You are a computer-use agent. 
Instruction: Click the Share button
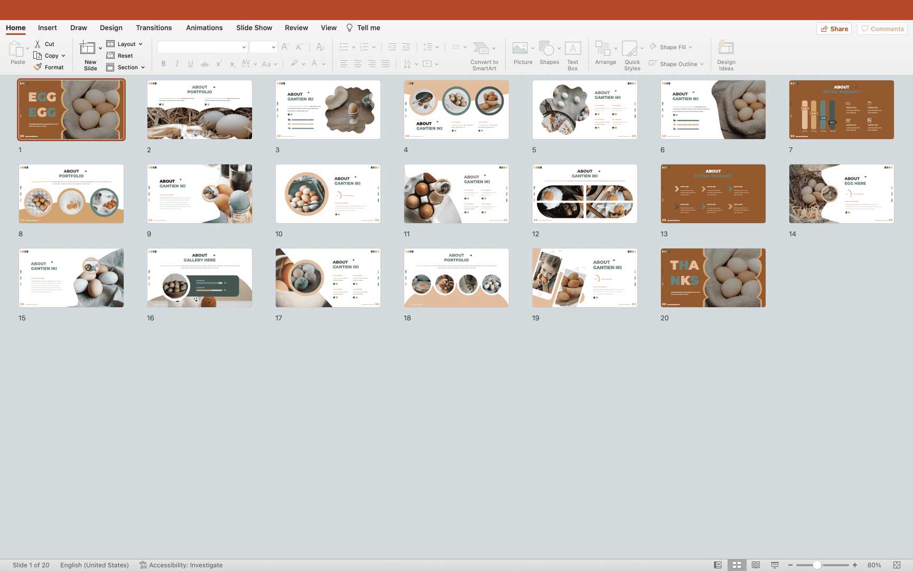[x=834, y=29]
